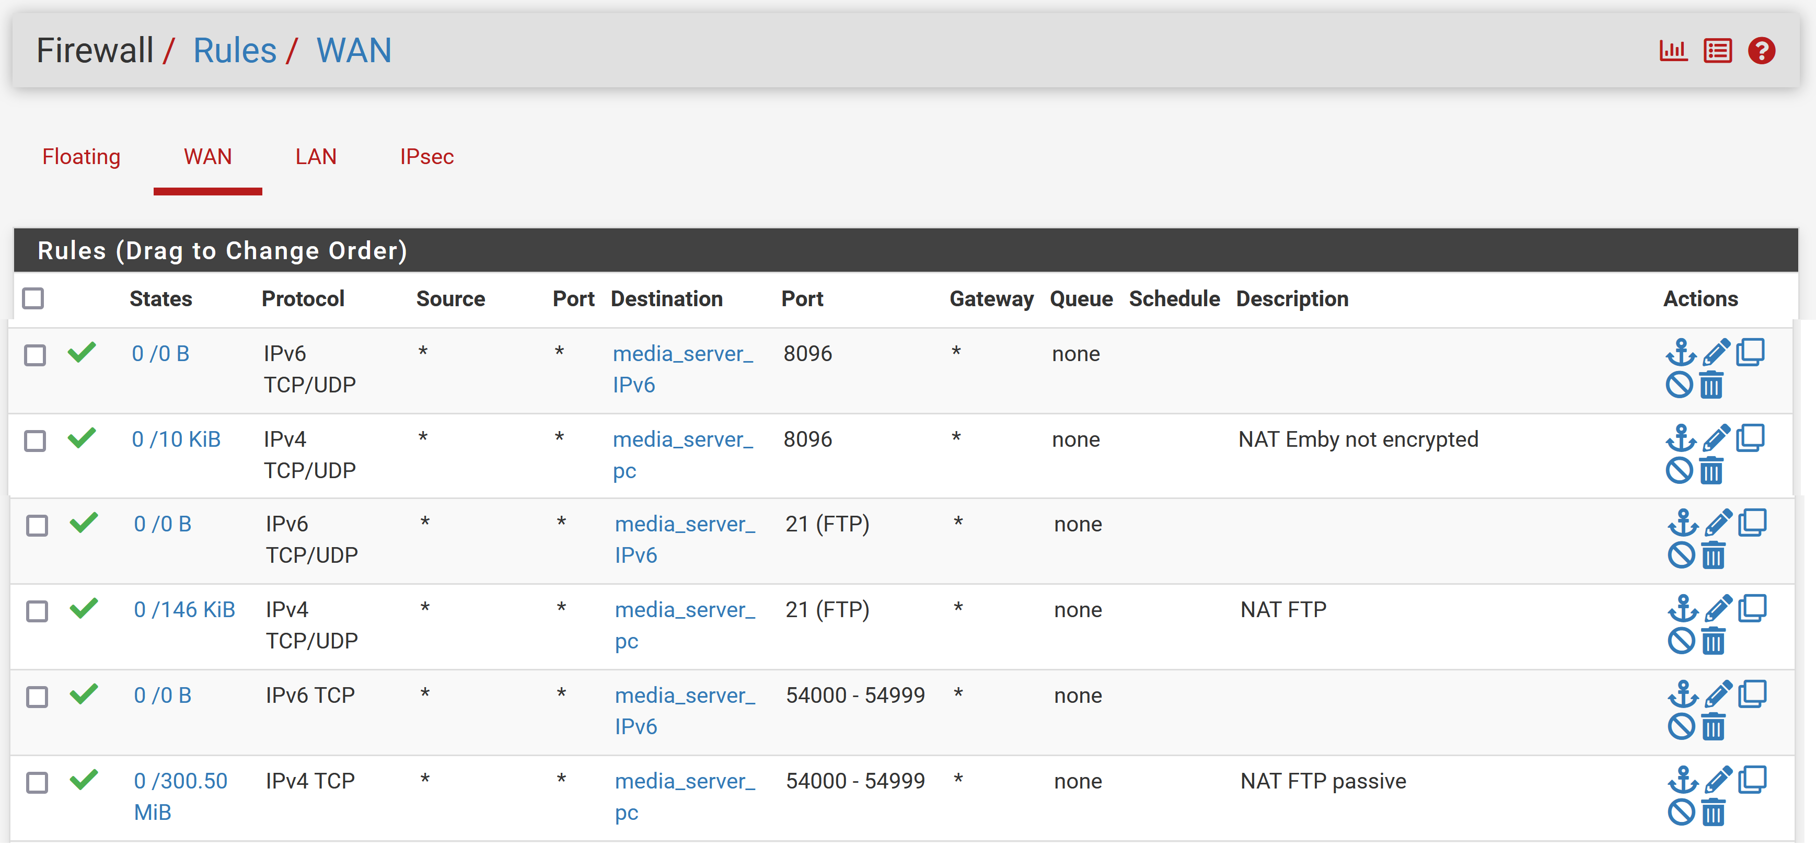Select the WAN tab
This screenshot has height=846, width=1816.
tap(208, 157)
